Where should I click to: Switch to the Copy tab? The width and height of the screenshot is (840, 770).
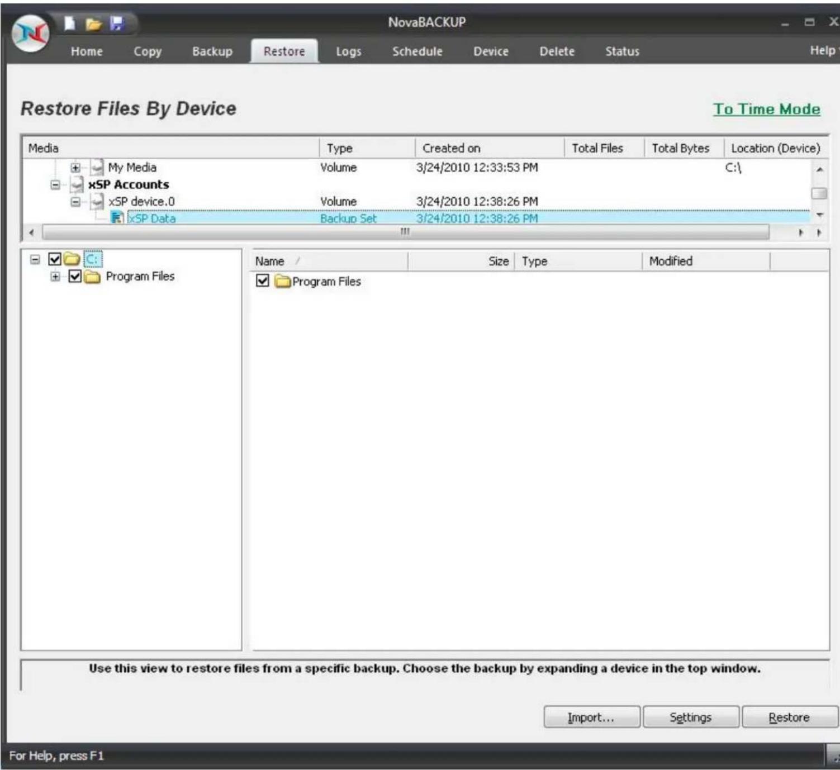point(148,51)
